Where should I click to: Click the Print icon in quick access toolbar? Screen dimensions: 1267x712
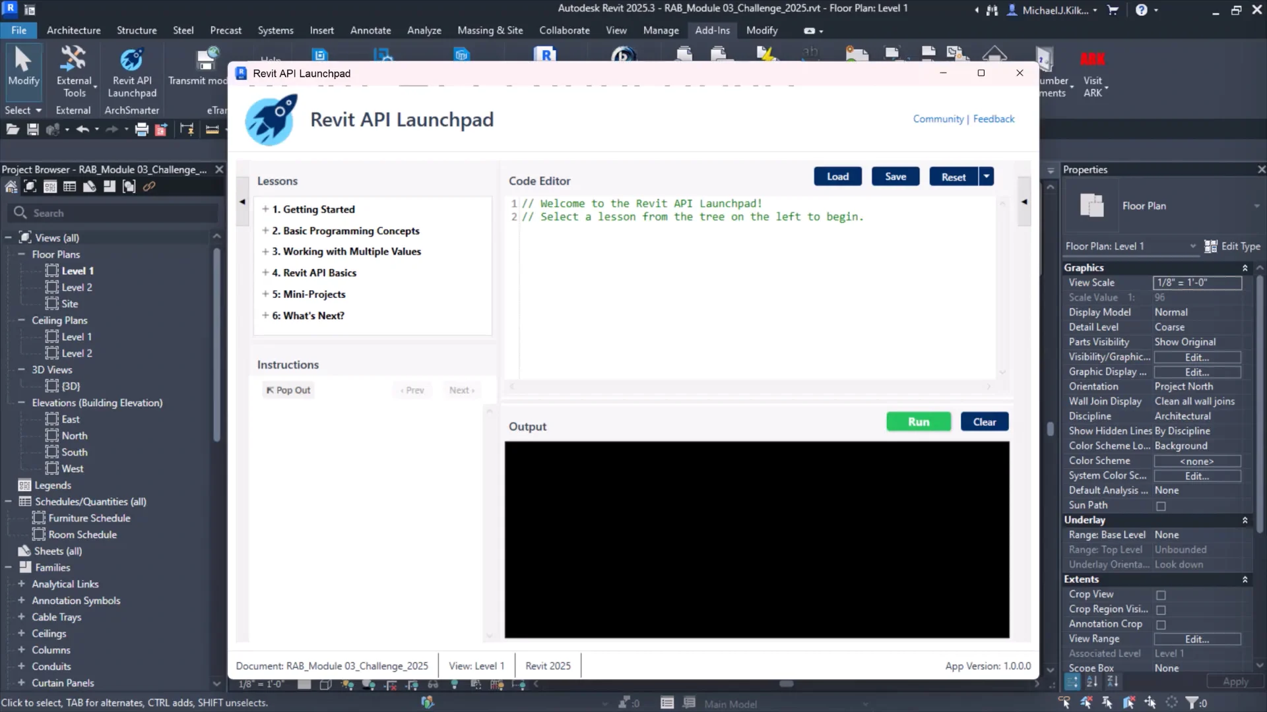pos(141,130)
